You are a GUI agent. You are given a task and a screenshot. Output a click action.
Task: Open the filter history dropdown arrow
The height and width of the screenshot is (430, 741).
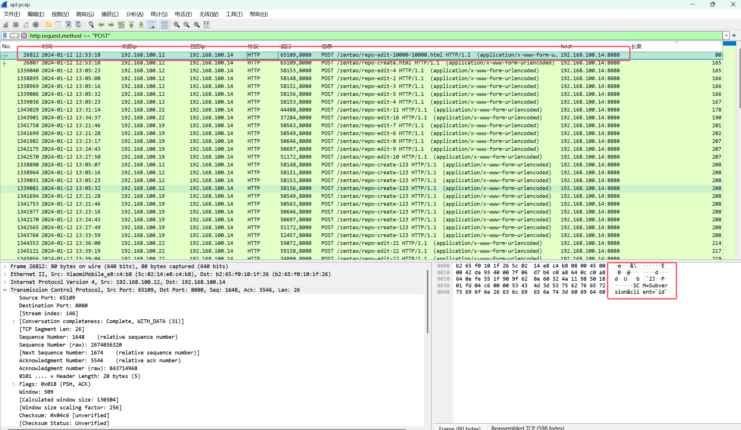point(726,35)
